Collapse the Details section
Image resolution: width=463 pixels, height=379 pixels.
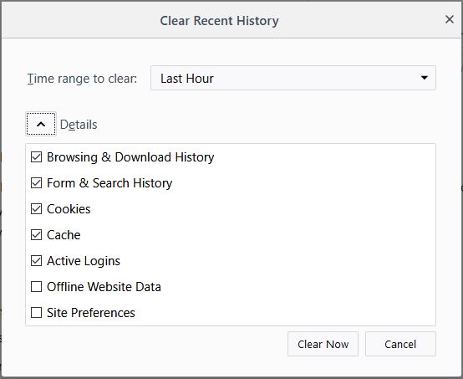(41, 124)
